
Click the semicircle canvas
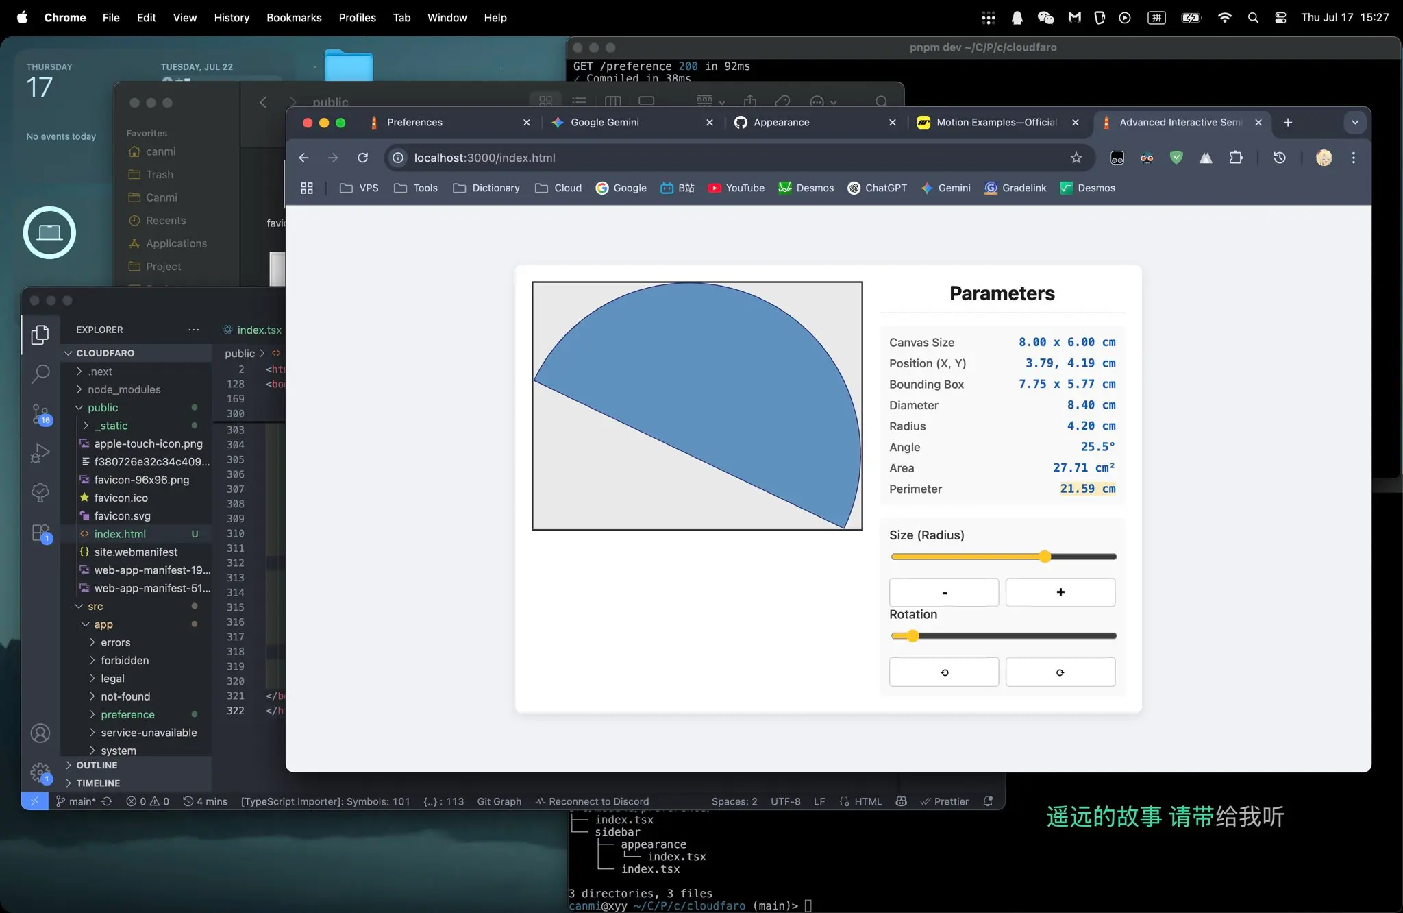[x=697, y=406]
